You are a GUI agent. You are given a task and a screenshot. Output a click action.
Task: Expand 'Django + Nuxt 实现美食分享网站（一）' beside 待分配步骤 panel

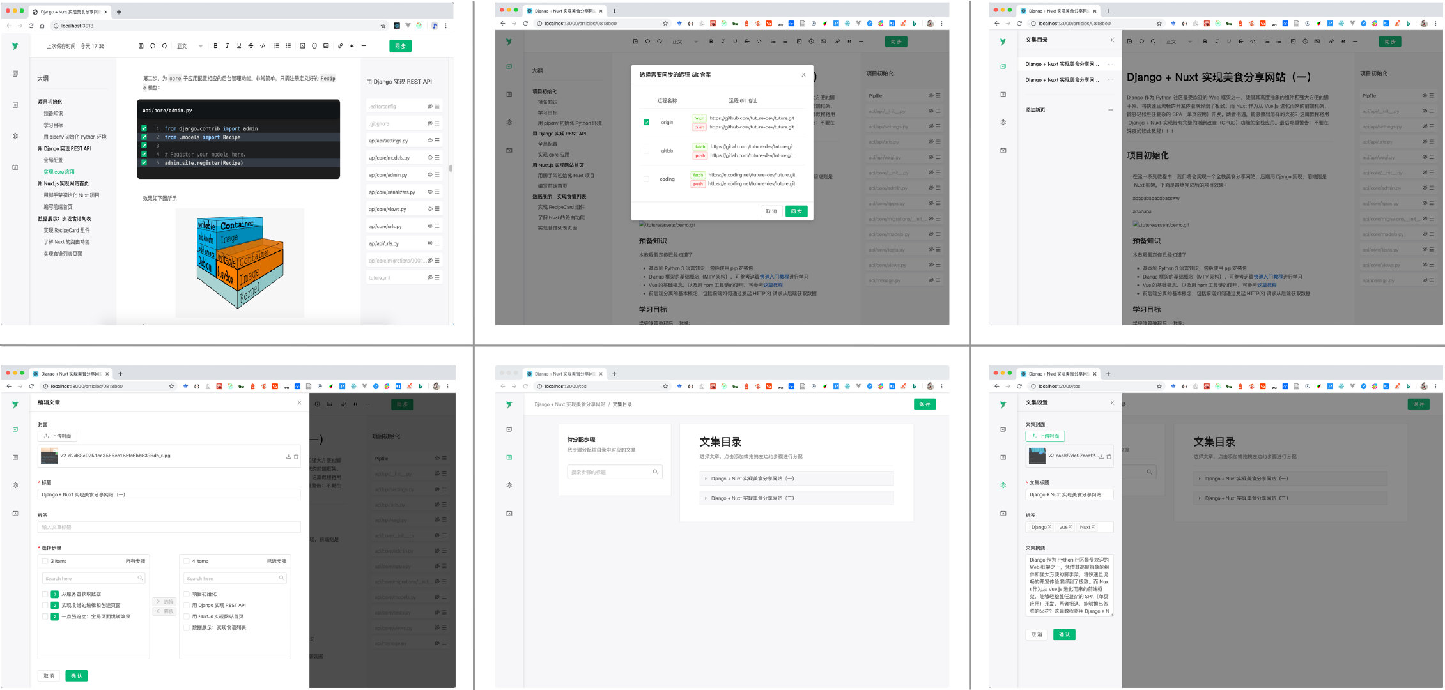(x=796, y=479)
